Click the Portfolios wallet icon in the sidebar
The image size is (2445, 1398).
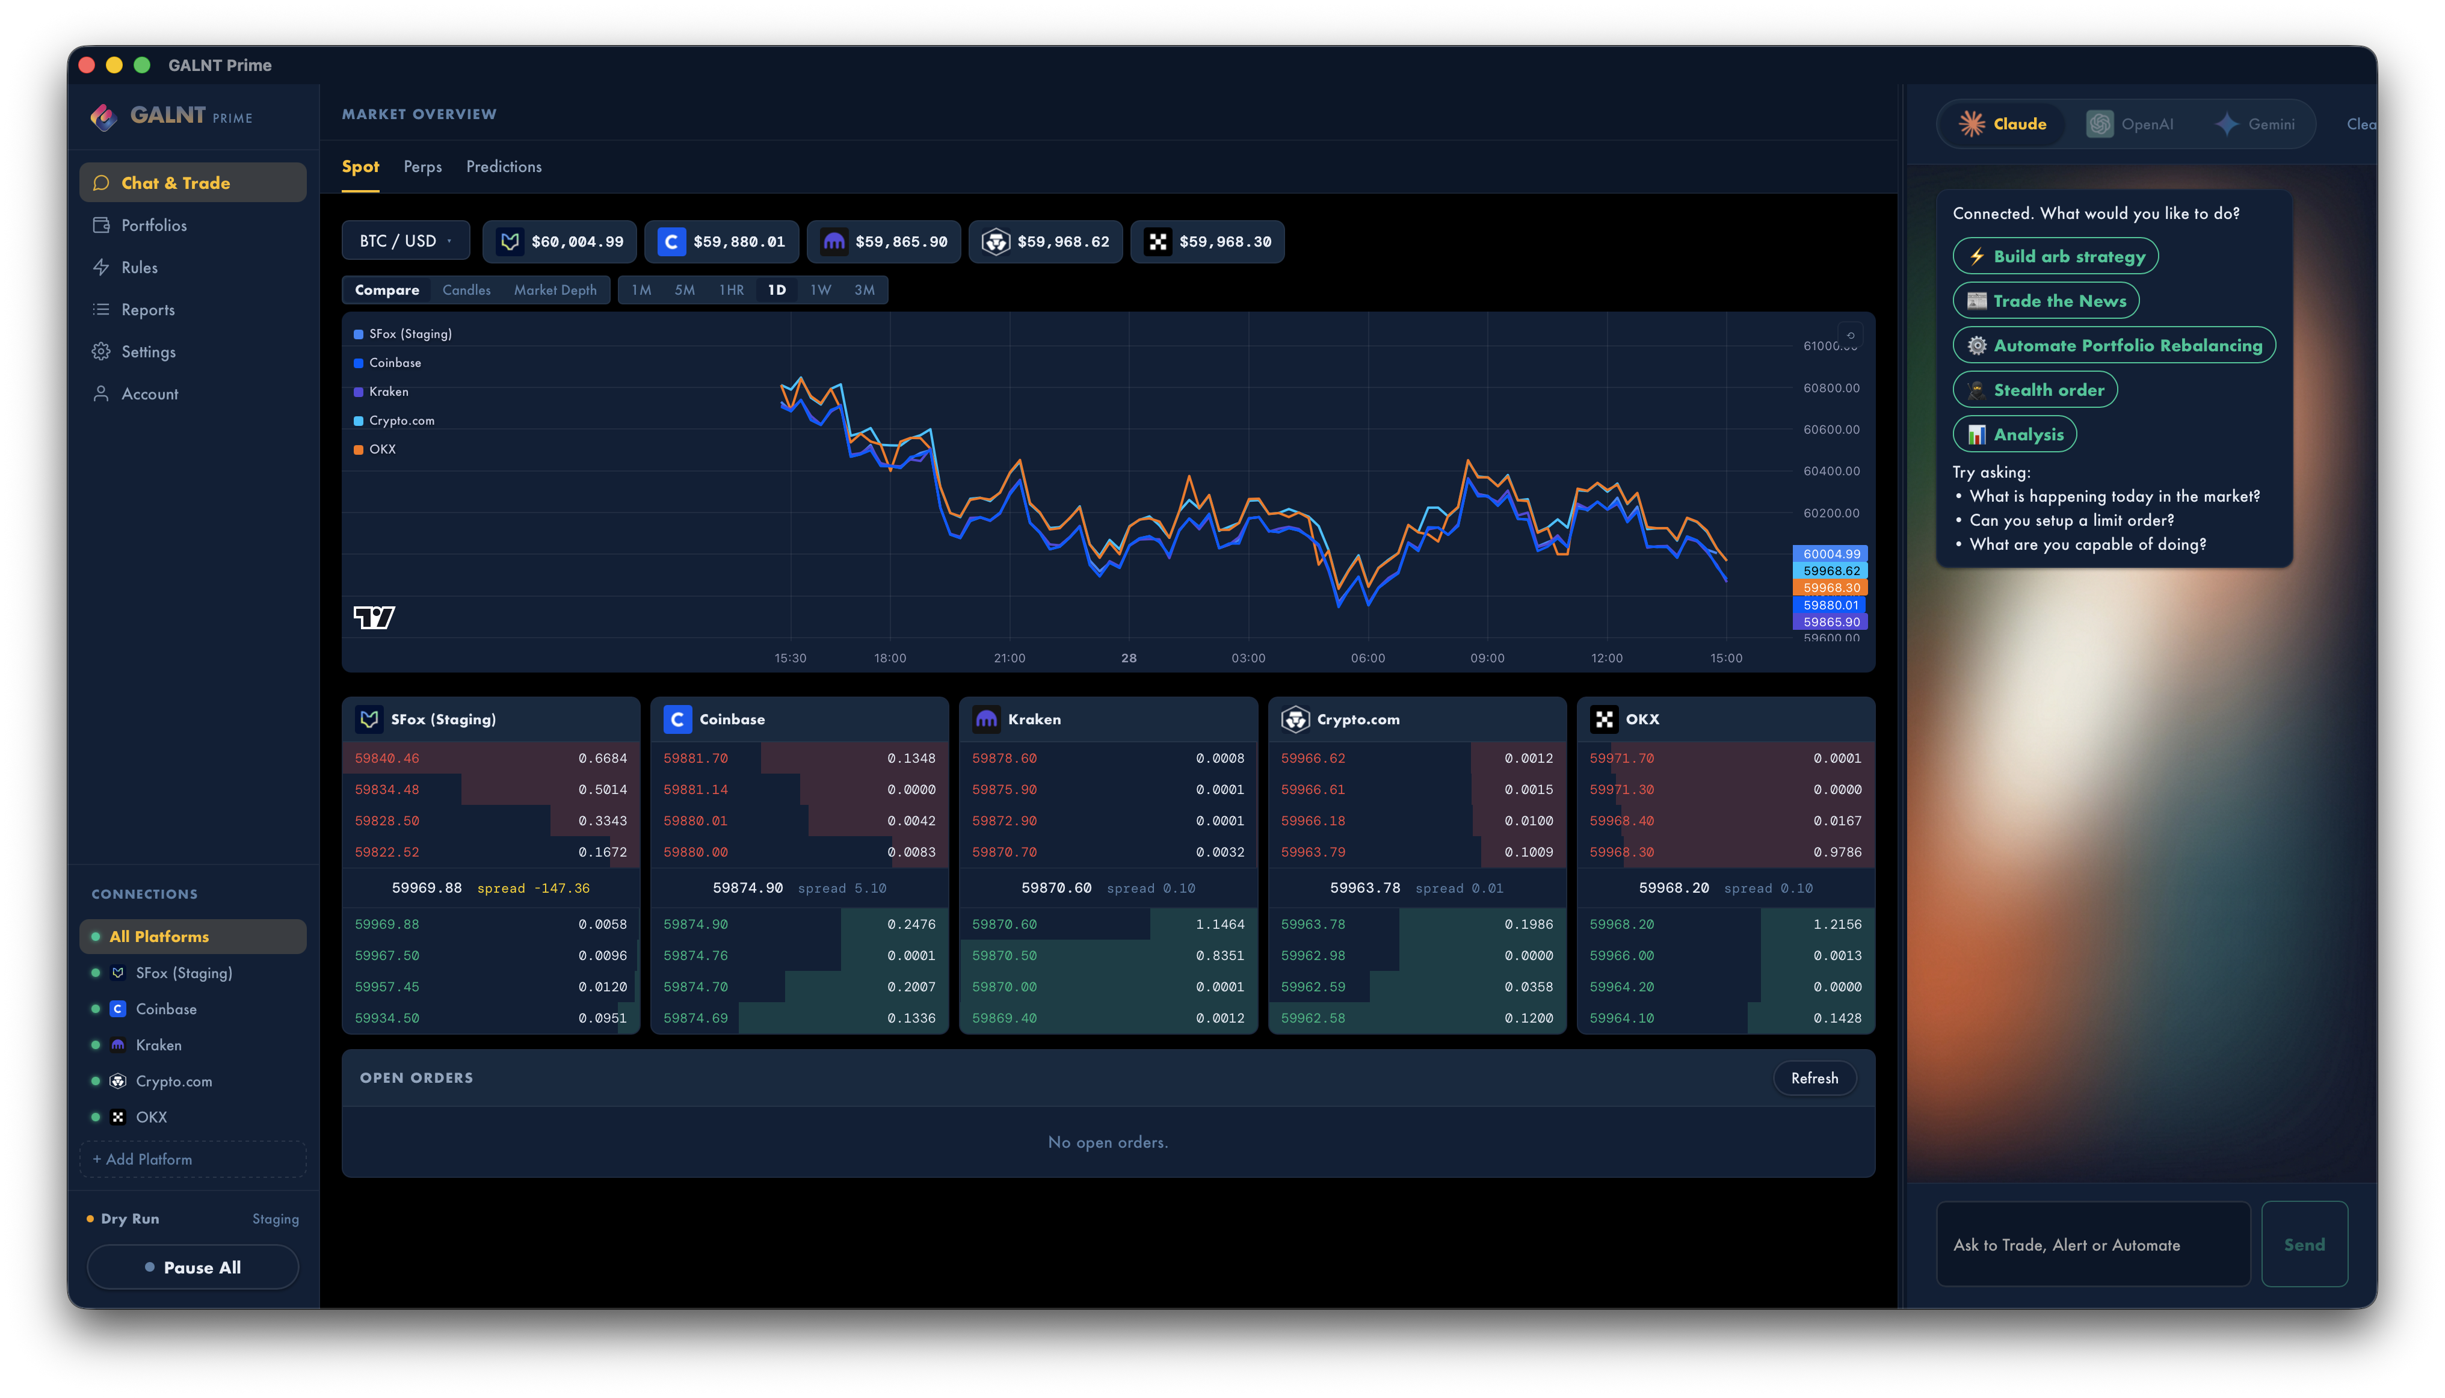(101, 225)
